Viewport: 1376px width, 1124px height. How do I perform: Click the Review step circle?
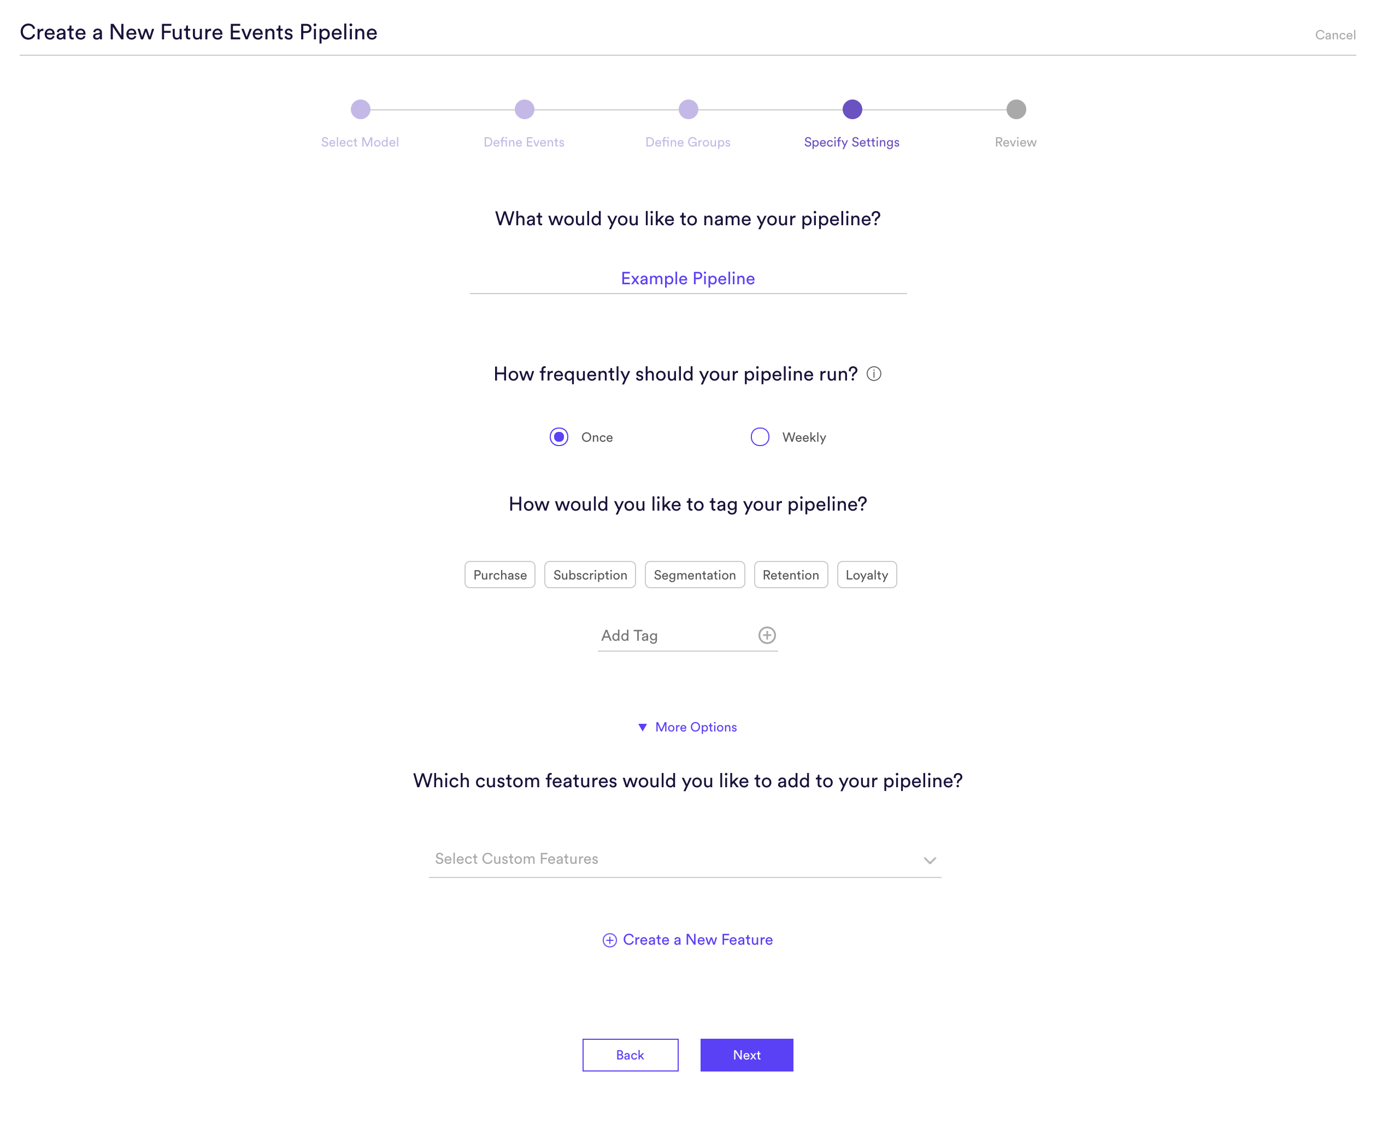pos(1016,109)
